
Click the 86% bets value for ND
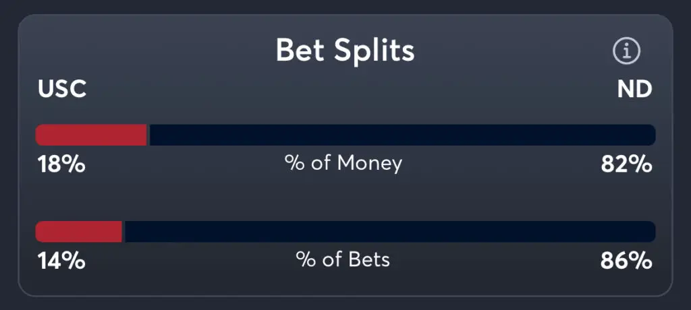[x=627, y=261]
